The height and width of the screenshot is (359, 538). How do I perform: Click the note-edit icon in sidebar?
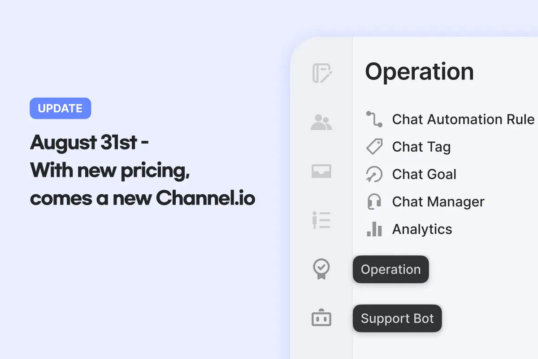[321, 74]
